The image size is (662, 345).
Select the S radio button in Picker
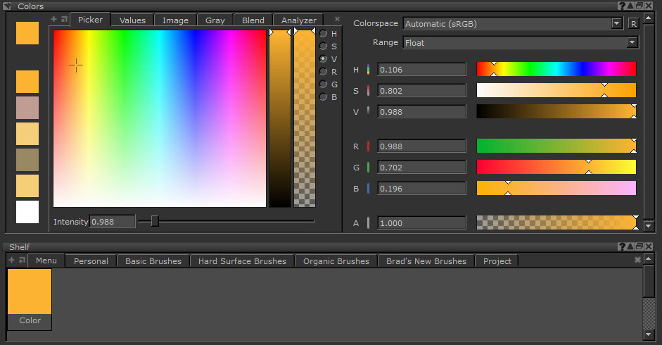click(324, 46)
